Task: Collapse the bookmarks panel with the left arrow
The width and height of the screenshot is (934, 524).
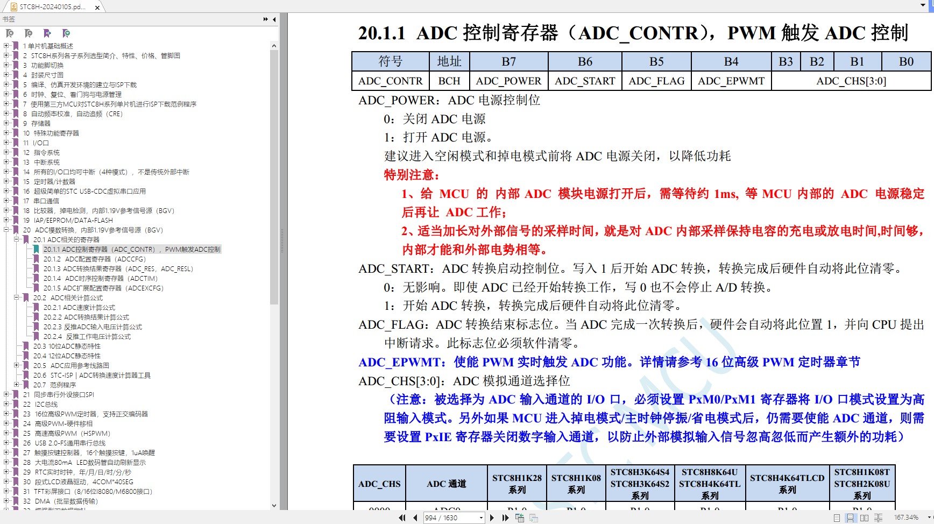Action: click(x=274, y=19)
